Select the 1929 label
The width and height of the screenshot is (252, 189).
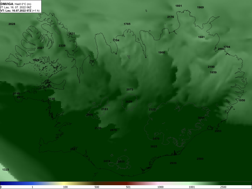[36, 60]
